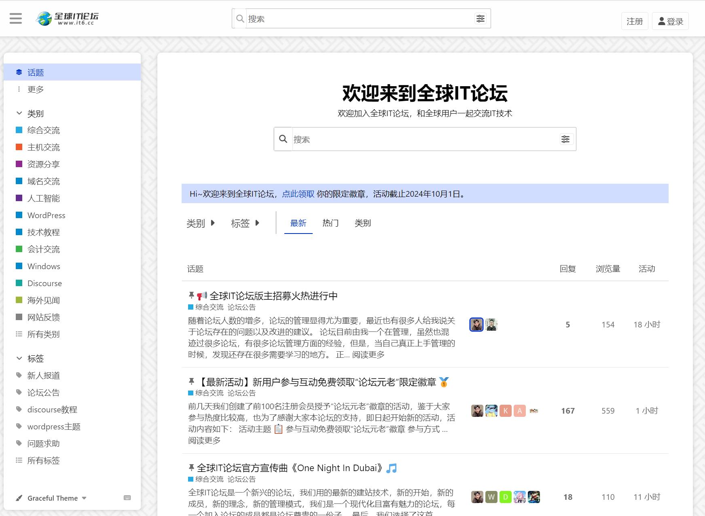Image resolution: width=705 pixels, height=516 pixels.
Task: Switch to the 热门 tab
Action: (x=330, y=223)
